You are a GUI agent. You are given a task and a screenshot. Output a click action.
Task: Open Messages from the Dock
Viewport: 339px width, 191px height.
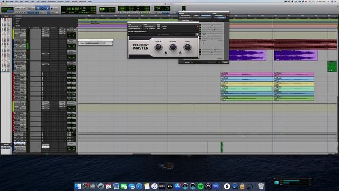click(131, 186)
